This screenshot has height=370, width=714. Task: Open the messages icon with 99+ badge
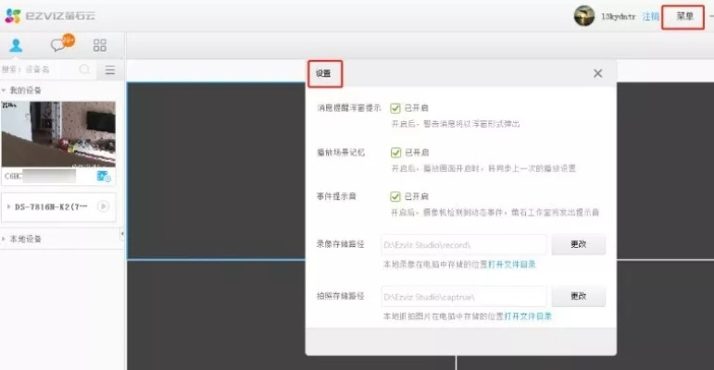click(x=59, y=44)
